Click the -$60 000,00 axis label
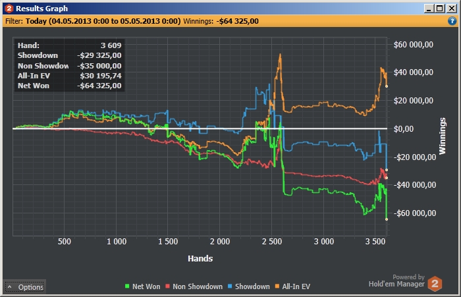Screen dimensions: 461x297 tap(415, 213)
